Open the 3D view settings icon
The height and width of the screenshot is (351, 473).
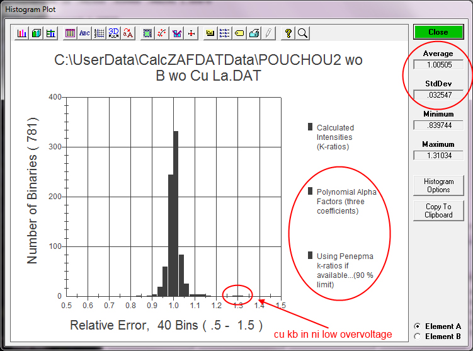[x=113, y=33]
